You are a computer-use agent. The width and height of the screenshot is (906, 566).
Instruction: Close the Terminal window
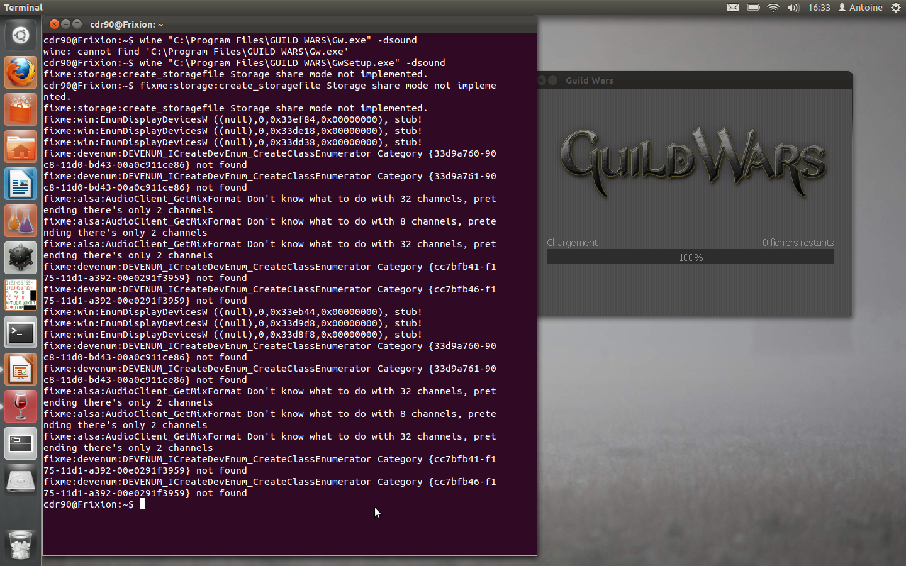(x=54, y=24)
